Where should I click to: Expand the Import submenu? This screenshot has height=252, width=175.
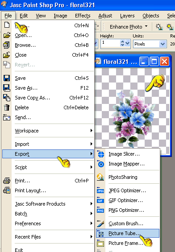pos(92,144)
